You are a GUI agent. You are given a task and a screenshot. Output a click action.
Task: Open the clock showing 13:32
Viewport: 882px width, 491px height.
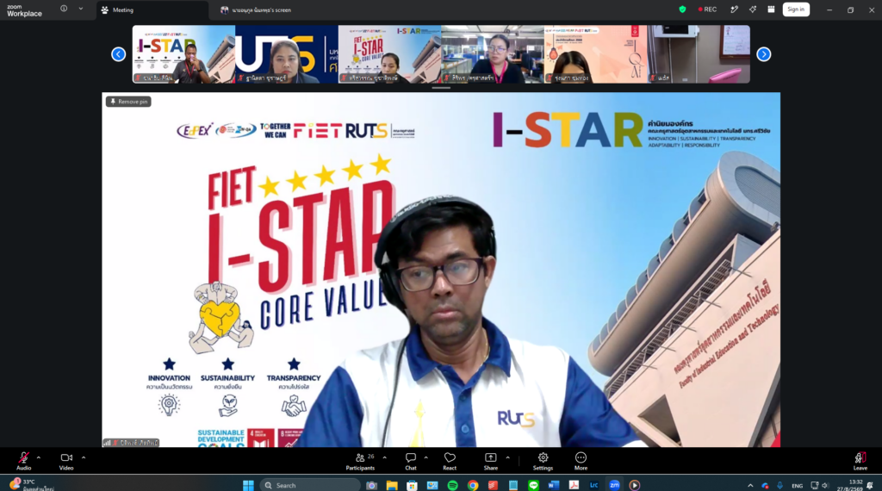click(848, 485)
